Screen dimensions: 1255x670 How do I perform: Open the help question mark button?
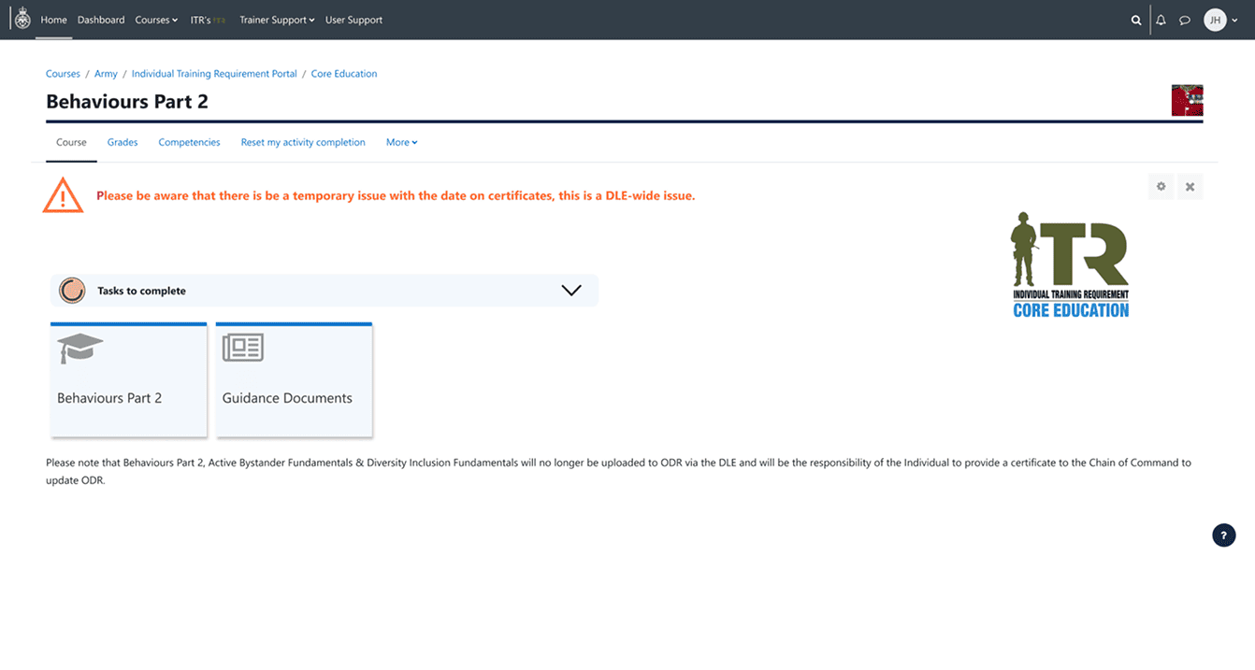pyautogui.click(x=1223, y=535)
